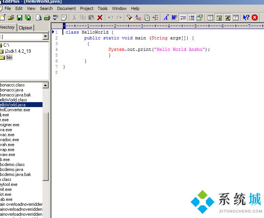This screenshot has width=264, height=218.
Task: Click the New document icon
Action: click(x=3, y=18)
